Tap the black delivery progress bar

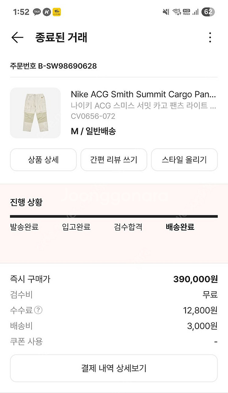pyautogui.click(x=114, y=216)
